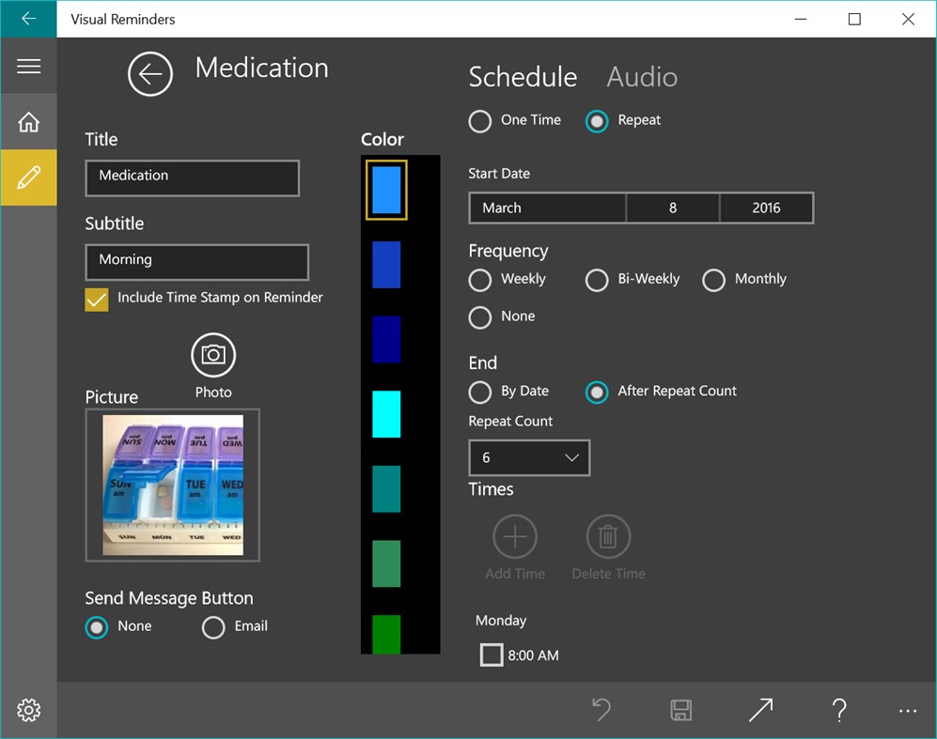Open the month dropdown showing March
This screenshot has height=739, width=937.
[x=547, y=208]
